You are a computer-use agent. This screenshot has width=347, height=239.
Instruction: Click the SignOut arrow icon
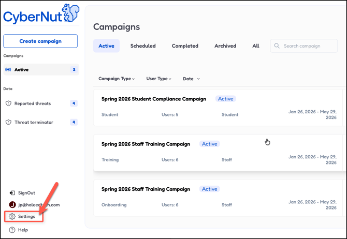tap(12, 193)
